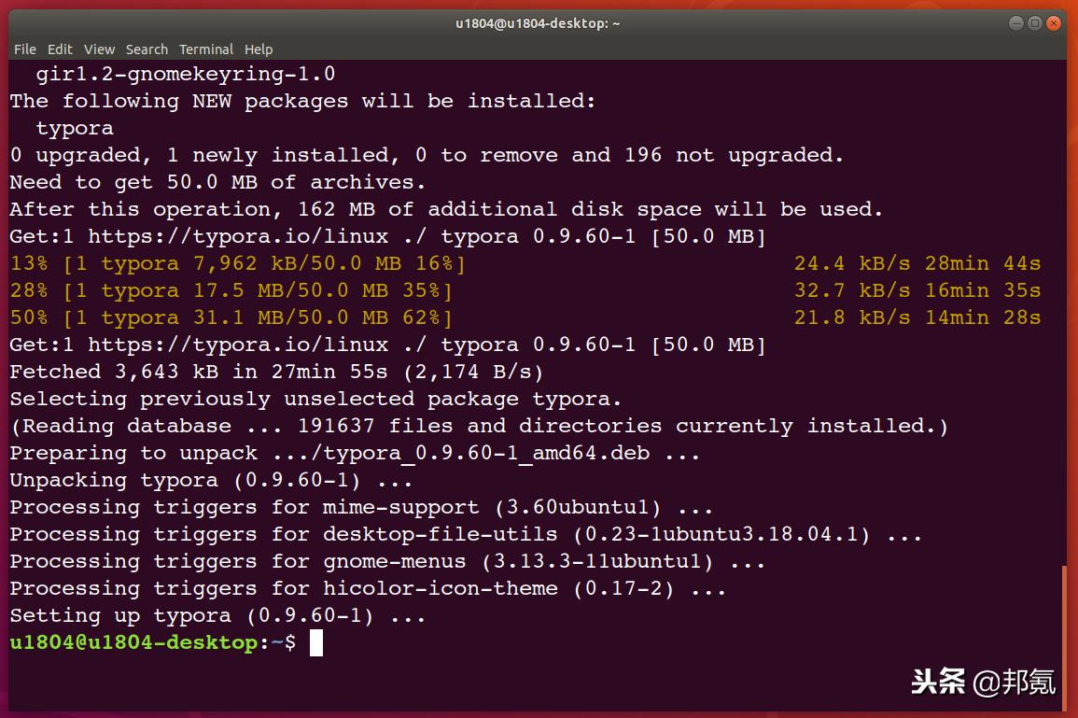Viewport: 1078px width, 718px height.
Task: Click the minimize window icon
Action: (1015, 21)
